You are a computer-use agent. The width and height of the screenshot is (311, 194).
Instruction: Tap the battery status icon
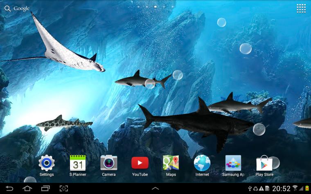[307, 188]
